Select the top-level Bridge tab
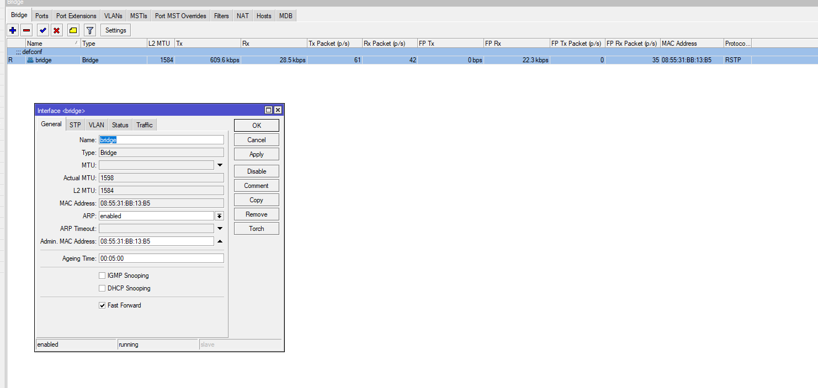Image resolution: width=818 pixels, height=388 pixels. click(x=19, y=15)
